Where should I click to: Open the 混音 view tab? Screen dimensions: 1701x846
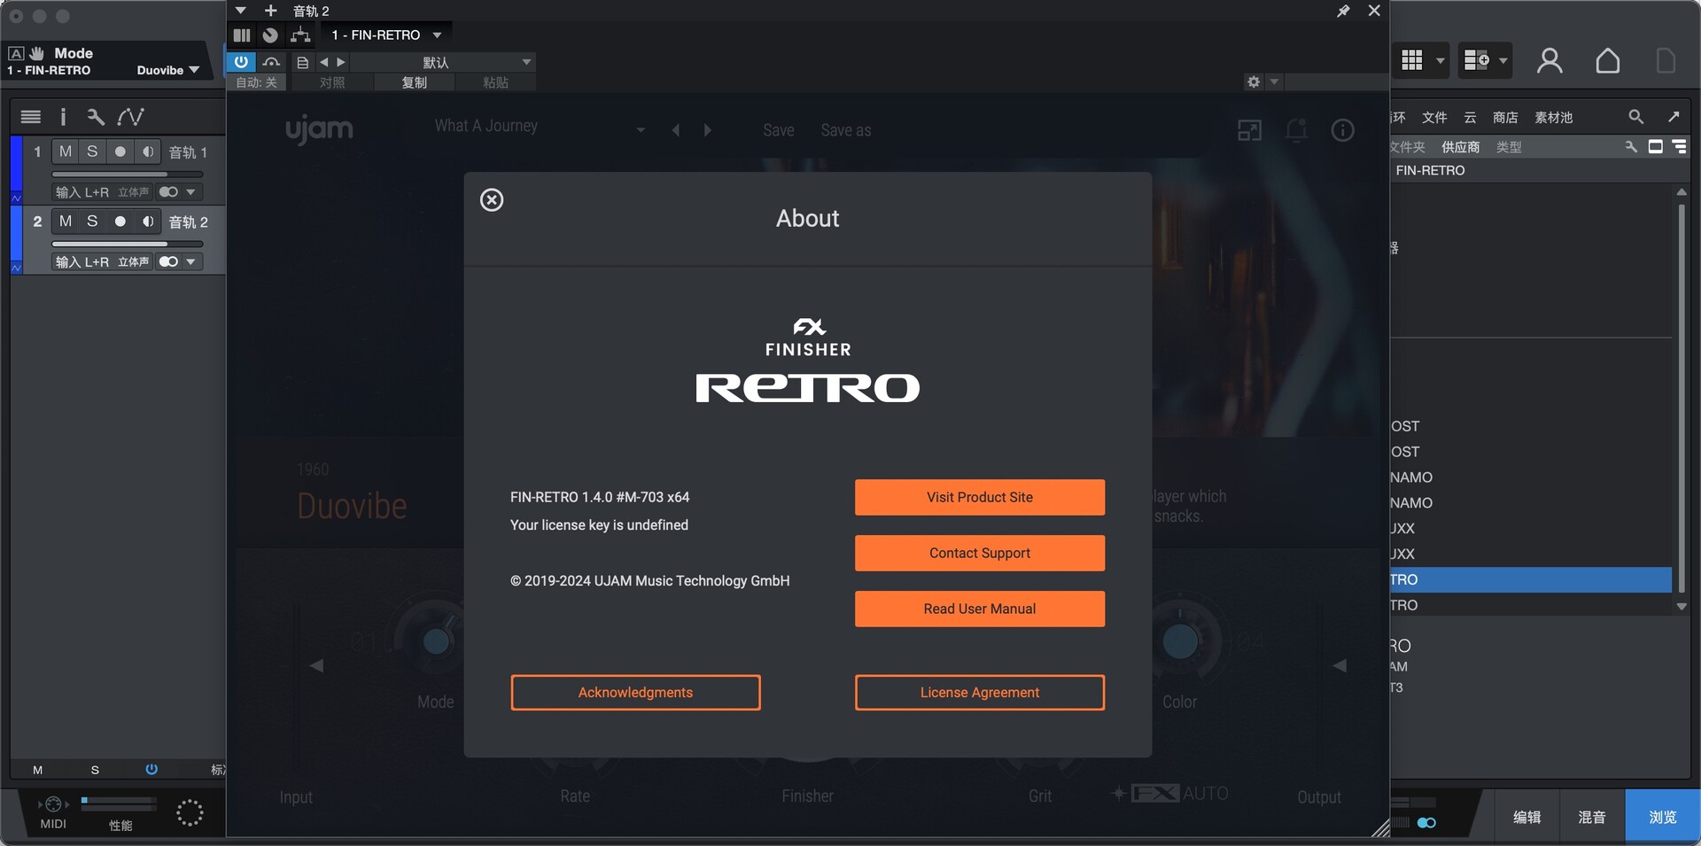[1592, 817]
